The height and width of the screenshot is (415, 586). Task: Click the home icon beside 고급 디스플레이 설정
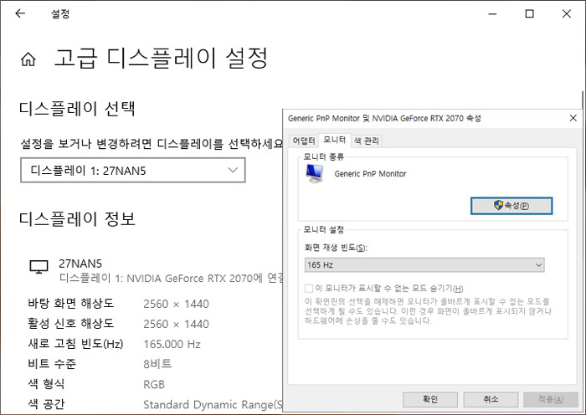[x=28, y=59]
